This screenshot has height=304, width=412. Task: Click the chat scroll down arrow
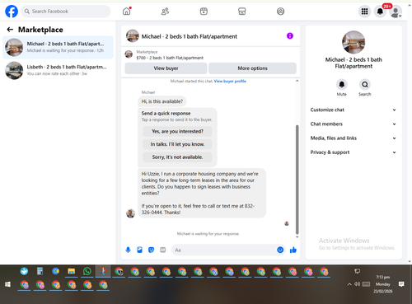coord(297,236)
